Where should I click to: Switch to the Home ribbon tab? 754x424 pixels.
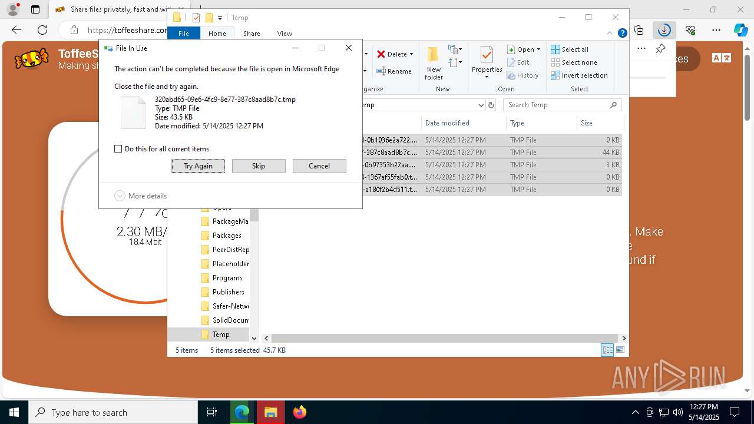[x=217, y=34]
